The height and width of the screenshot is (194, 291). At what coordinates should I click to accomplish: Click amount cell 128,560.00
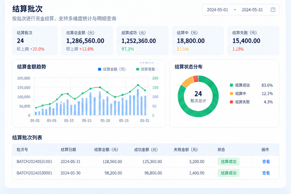(112, 161)
